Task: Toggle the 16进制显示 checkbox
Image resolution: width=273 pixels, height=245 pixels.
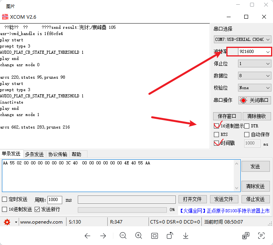Action: pyautogui.click(x=216, y=126)
